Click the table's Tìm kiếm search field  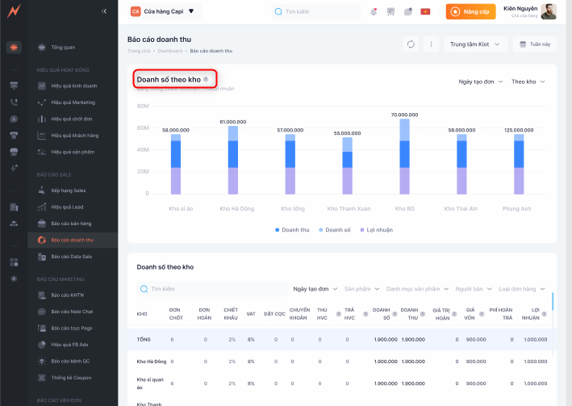pyautogui.click(x=210, y=288)
